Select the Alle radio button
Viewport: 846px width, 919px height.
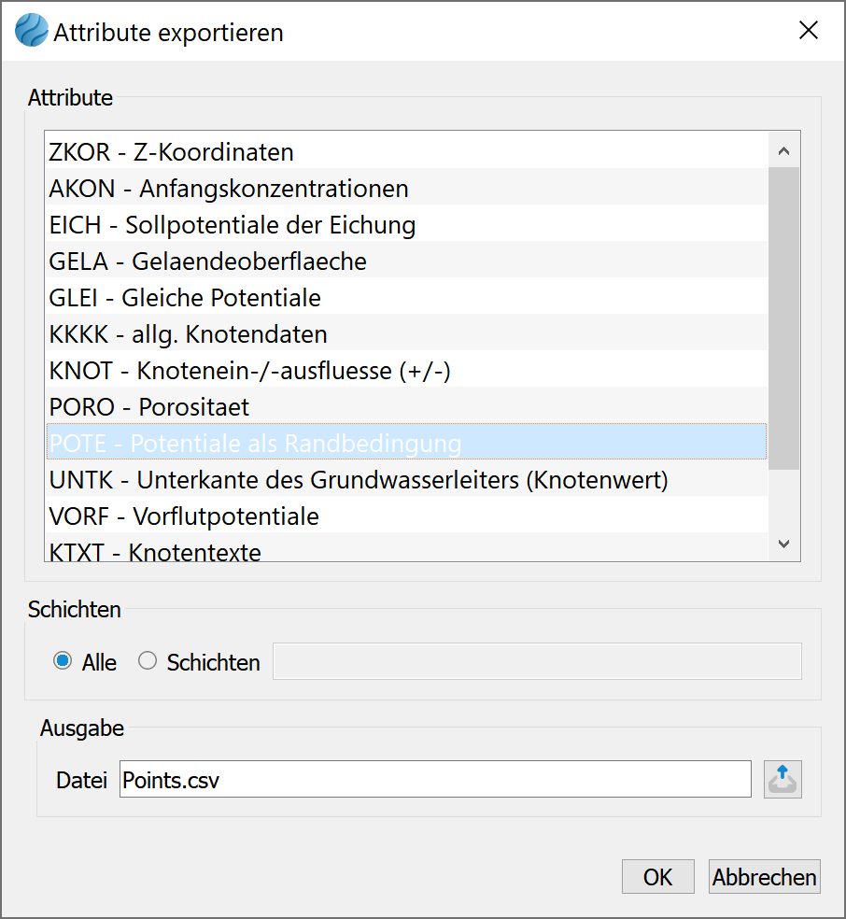63,661
